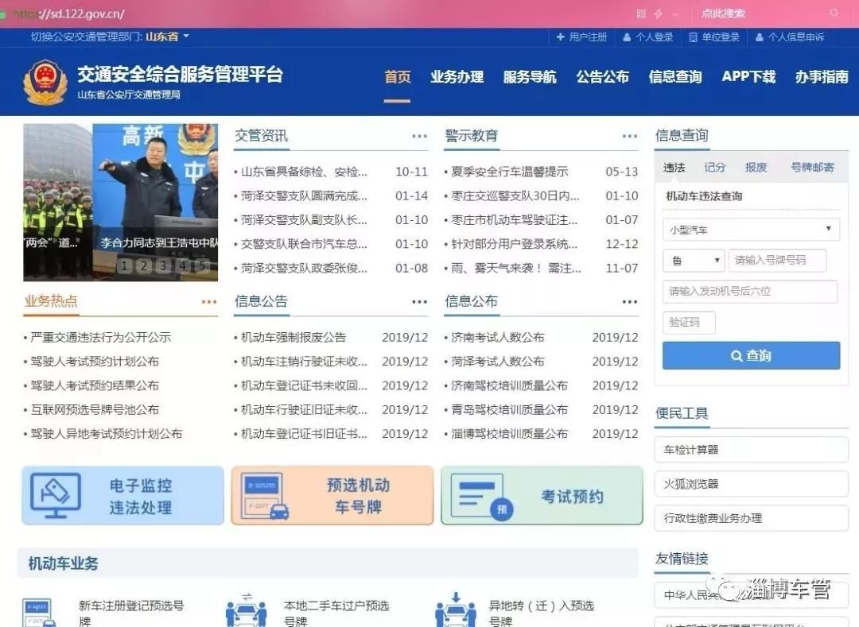Click the police emblem logo in header
Image resolution: width=859 pixels, height=627 pixels.
[45, 83]
